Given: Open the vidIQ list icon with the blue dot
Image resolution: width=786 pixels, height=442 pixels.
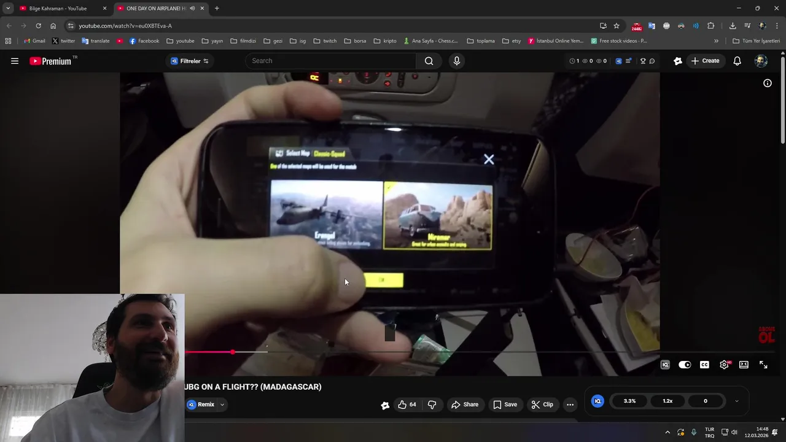Looking at the screenshot, I should pos(629,61).
